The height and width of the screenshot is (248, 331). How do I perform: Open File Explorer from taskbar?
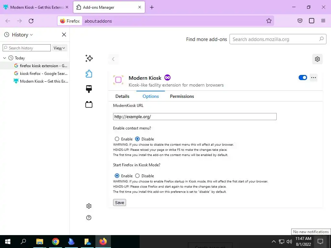pos(39,242)
